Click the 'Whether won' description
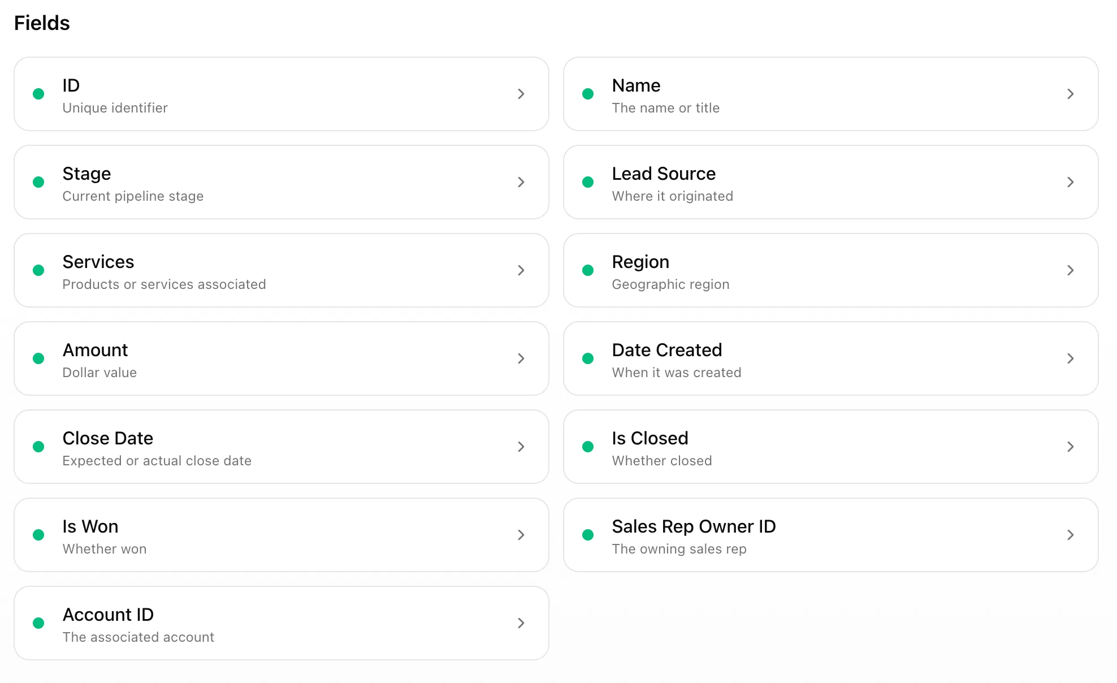1117x683 pixels. point(104,549)
